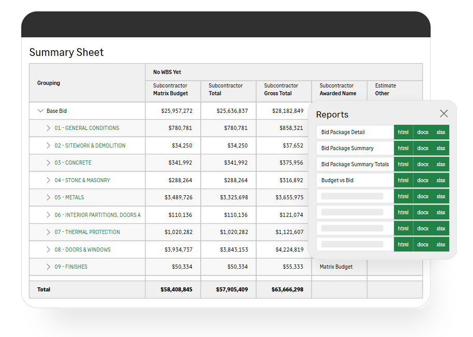Export Bid Package Summary to xlsx
This screenshot has width=473, height=337.
[441, 148]
